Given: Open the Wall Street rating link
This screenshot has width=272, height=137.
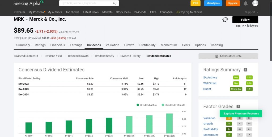Looking at the screenshot, I should tap(210, 83).
